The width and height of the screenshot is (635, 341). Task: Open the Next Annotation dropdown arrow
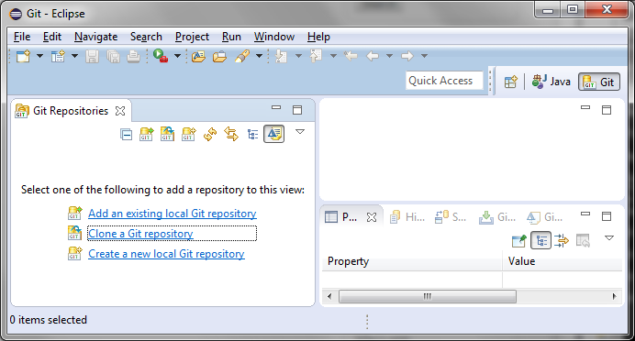click(298, 56)
